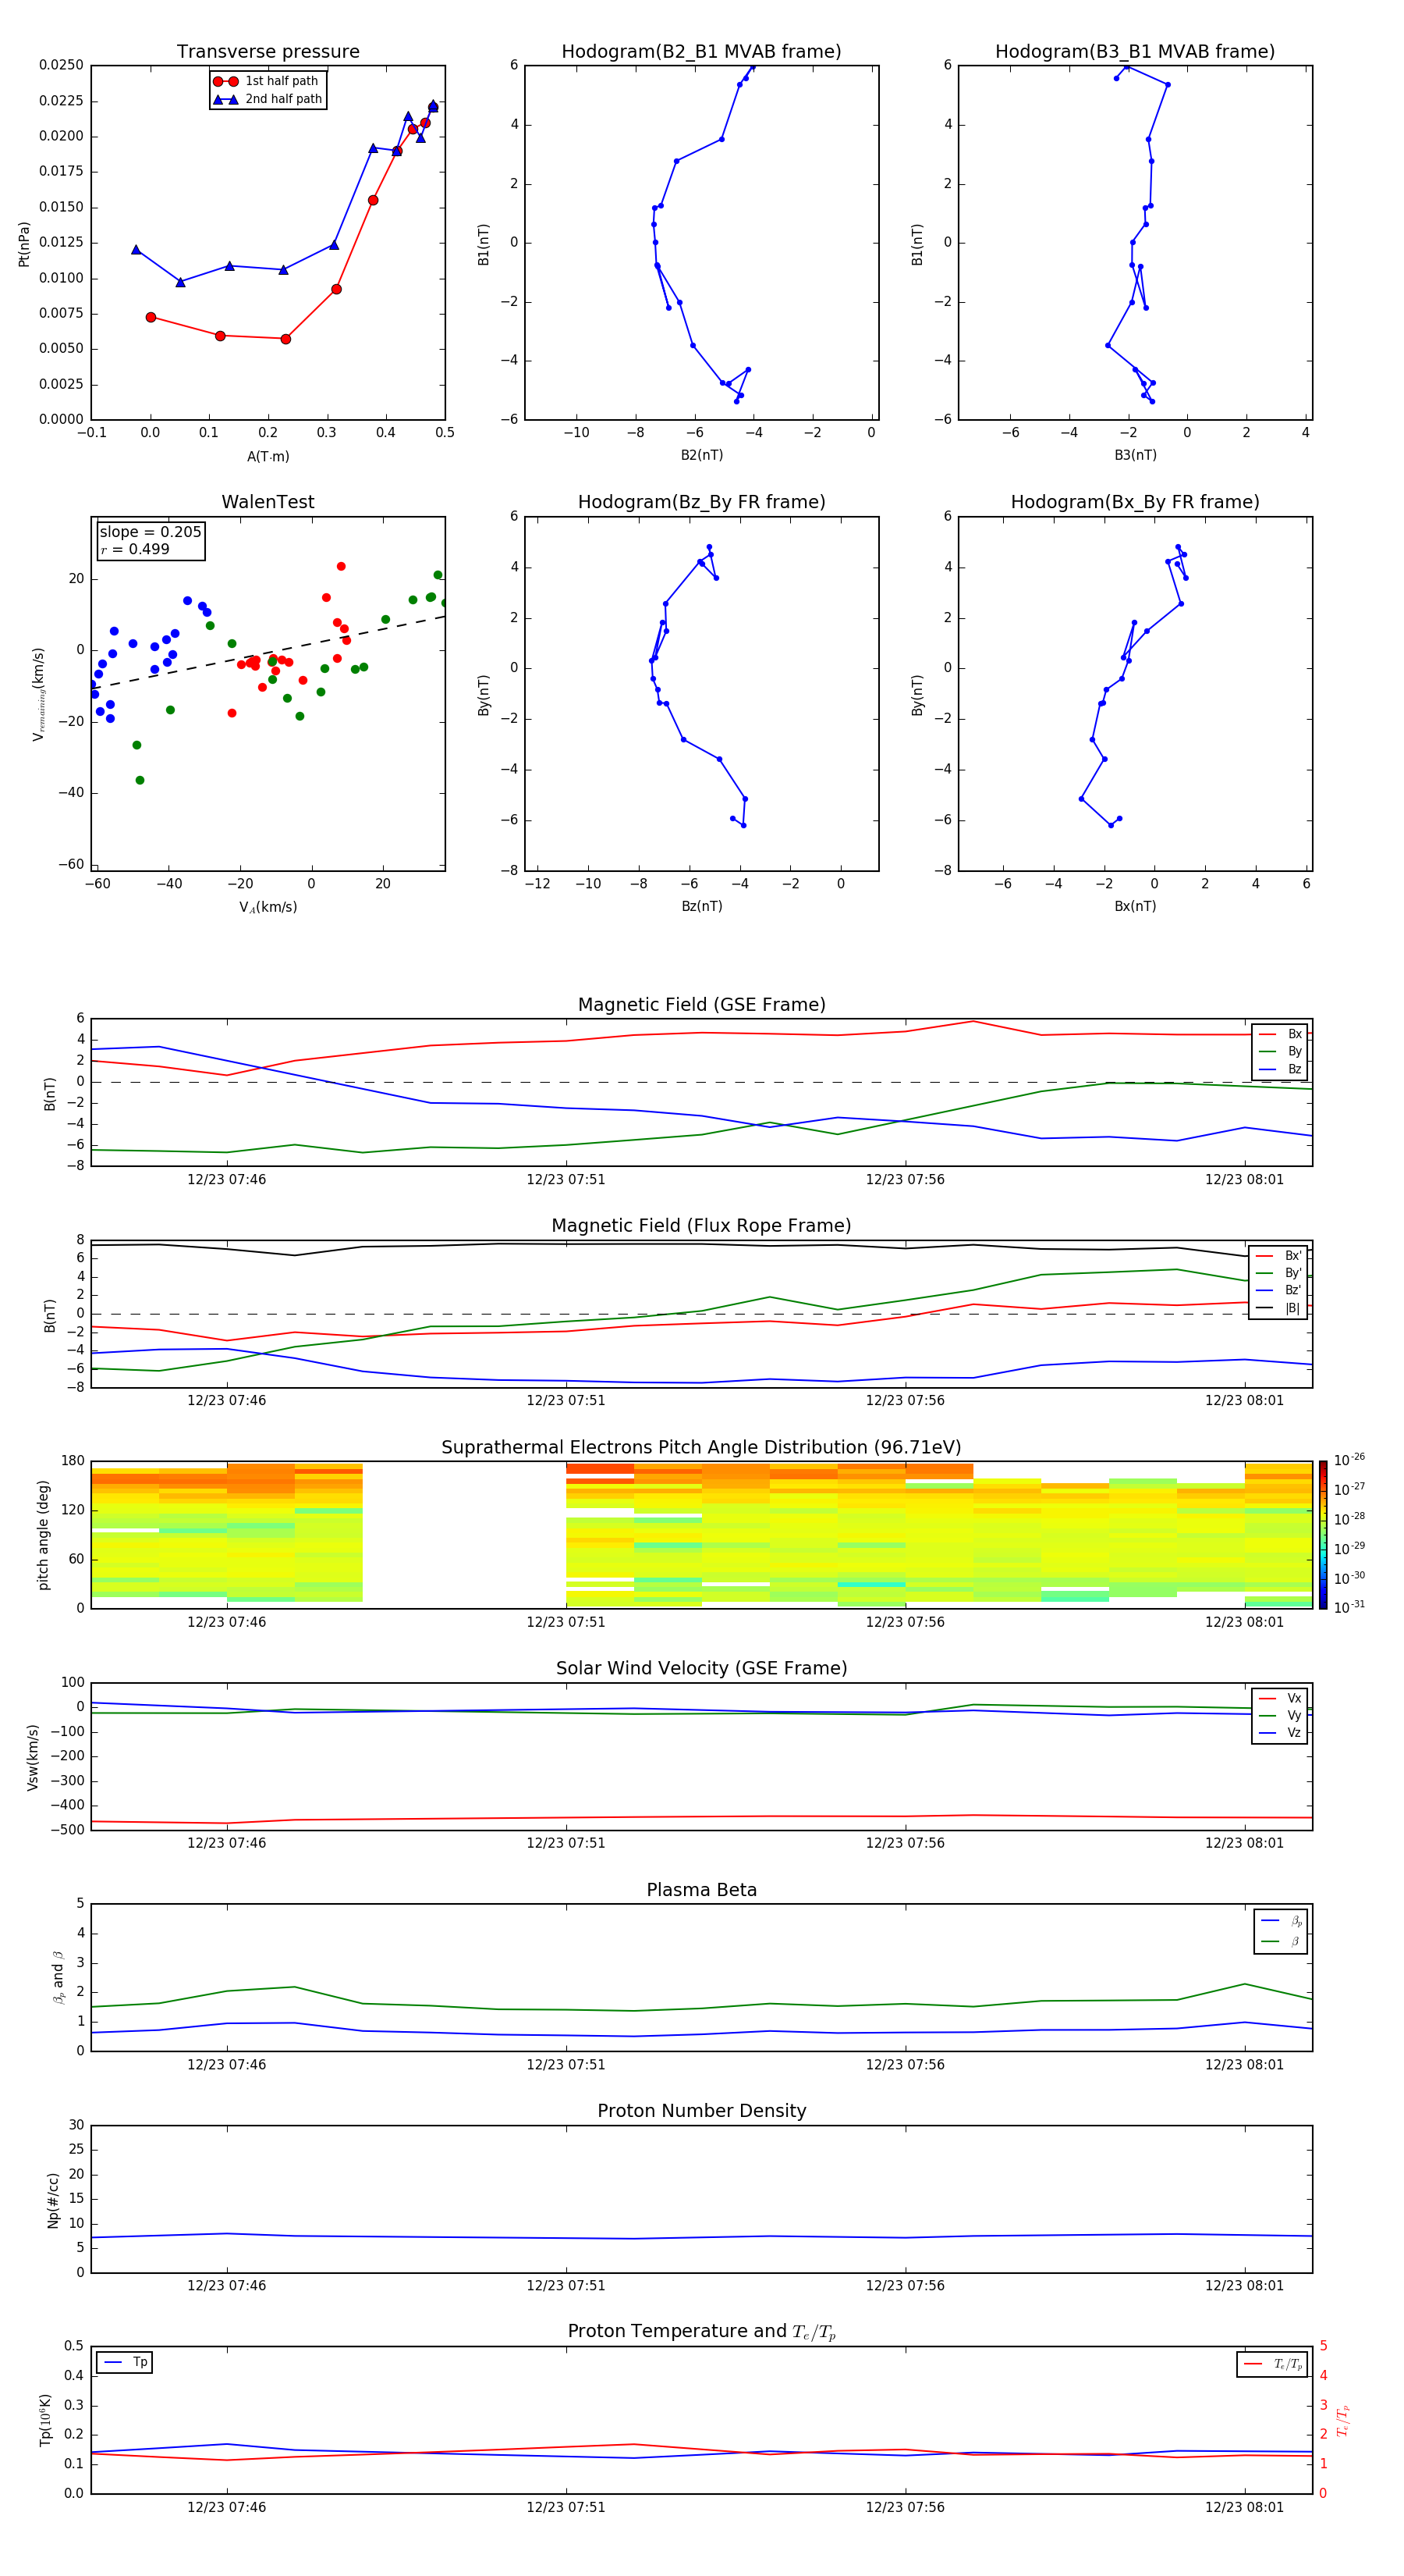
Task: Click the 'Bz(nT)' x-axis label
Action: coord(701,906)
